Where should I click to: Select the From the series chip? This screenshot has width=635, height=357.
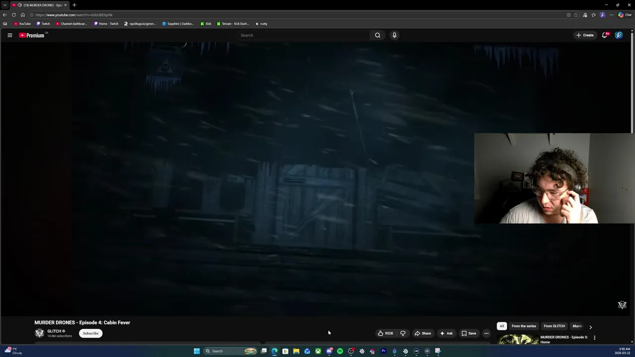pos(524,326)
